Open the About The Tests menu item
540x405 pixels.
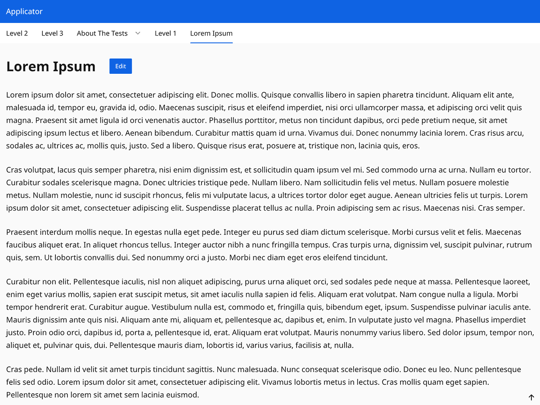click(102, 33)
